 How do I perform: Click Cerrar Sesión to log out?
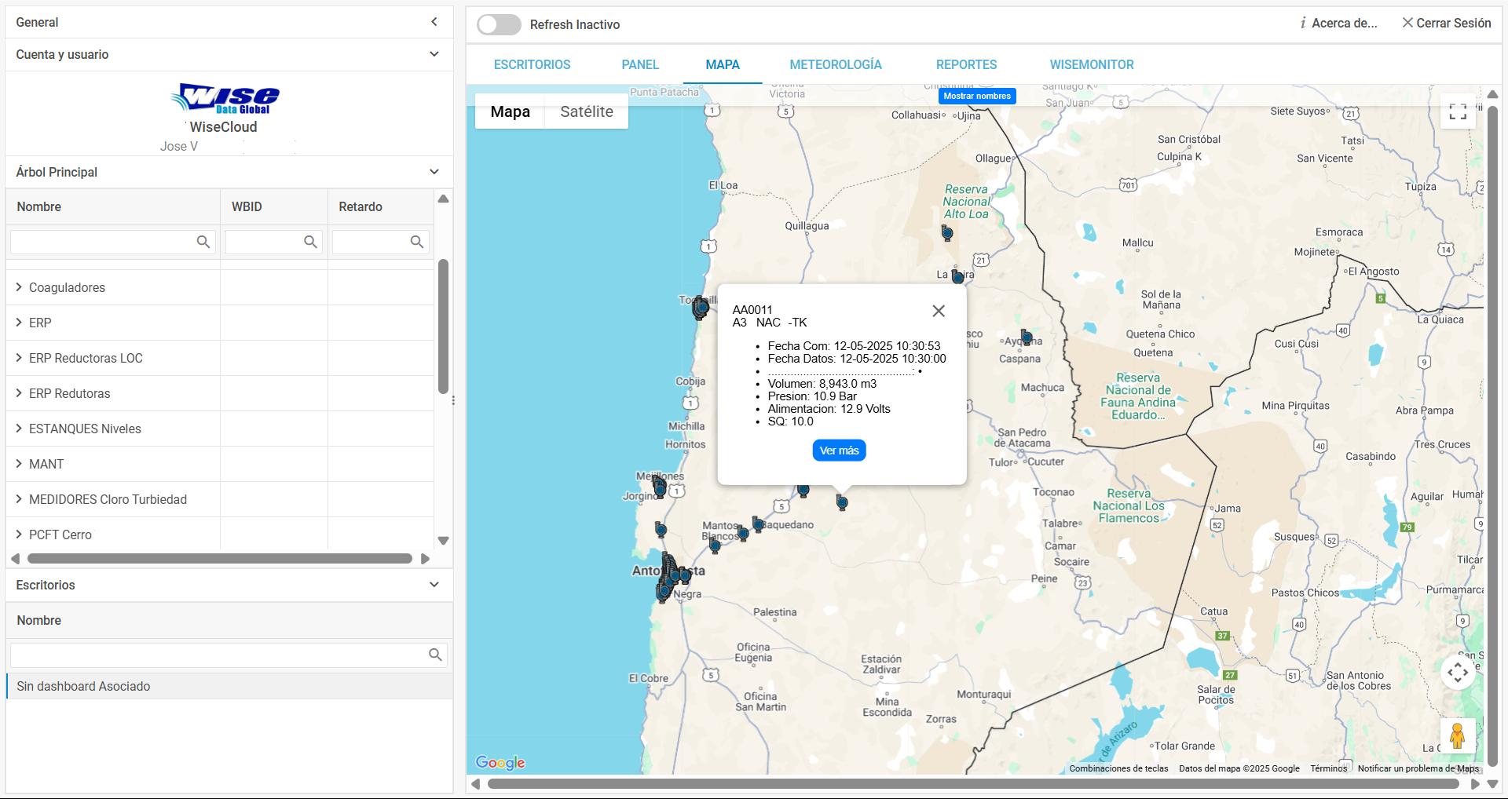(x=1447, y=24)
